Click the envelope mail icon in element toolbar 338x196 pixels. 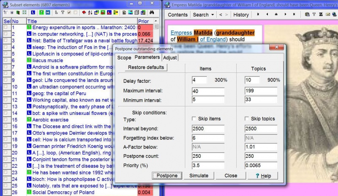point(328,14)
